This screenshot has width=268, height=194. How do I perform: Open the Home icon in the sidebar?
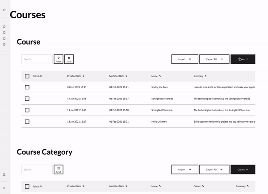pyautogui.click(x=4, y=9)
